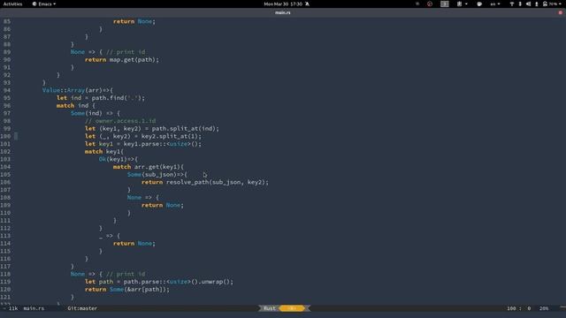Click the line number 100 in modeline

511,308
